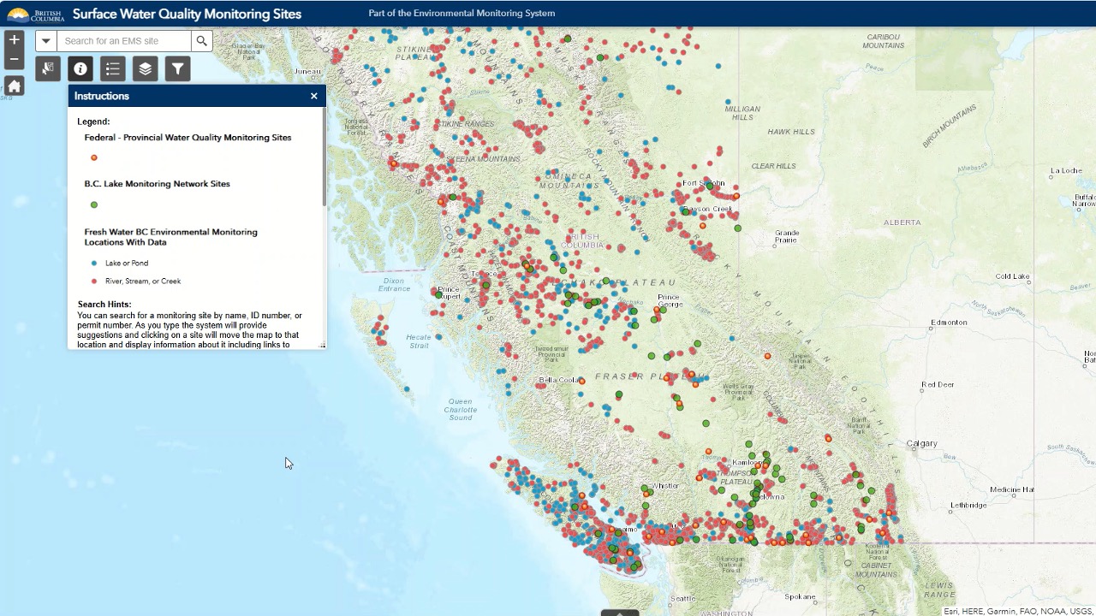The height and width of the screenshot is (616, 1096).
Task: Expand the search source dropdown arrow
Action: pyautogui.click(x=46, y=41)
